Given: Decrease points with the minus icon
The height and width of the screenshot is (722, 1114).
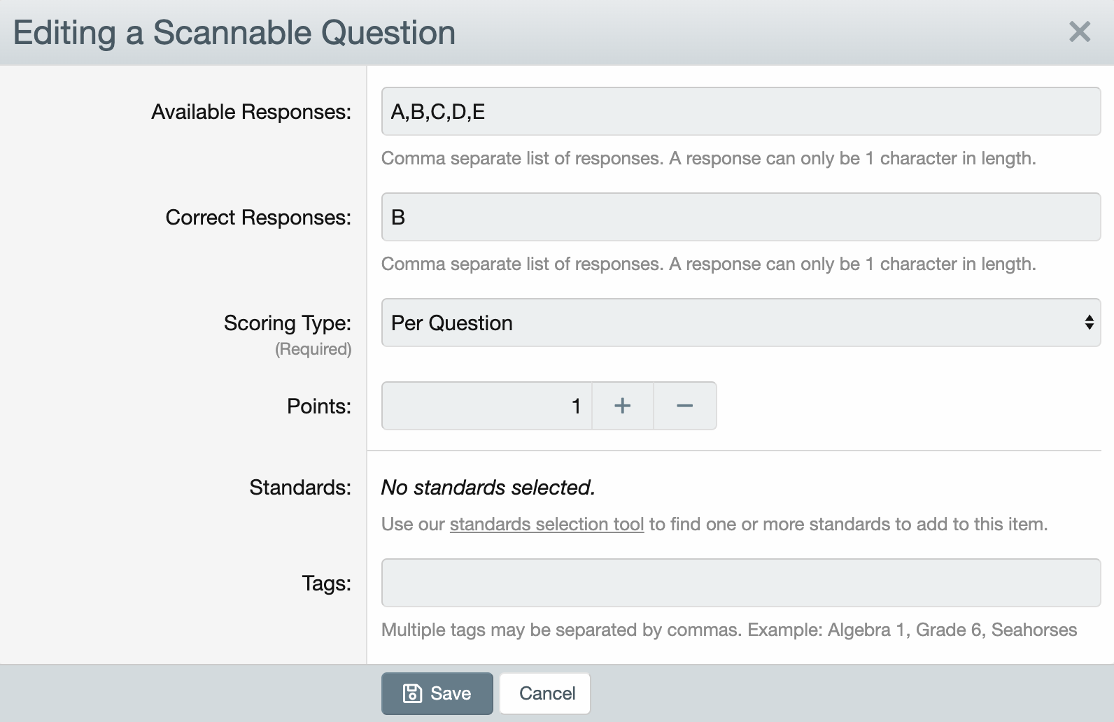Looking at the screenshot, I should click(x=685, y=406).
